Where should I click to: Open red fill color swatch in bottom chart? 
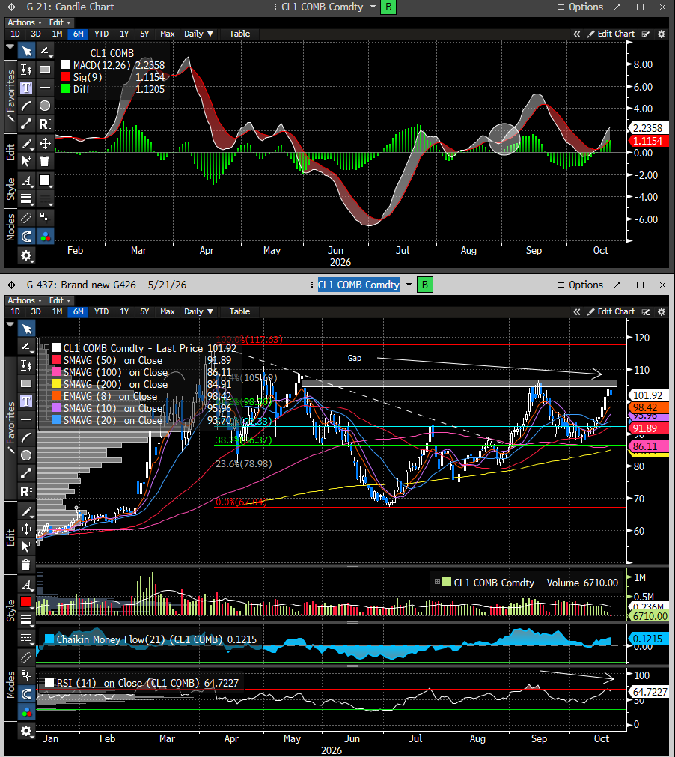coord(26,602)
